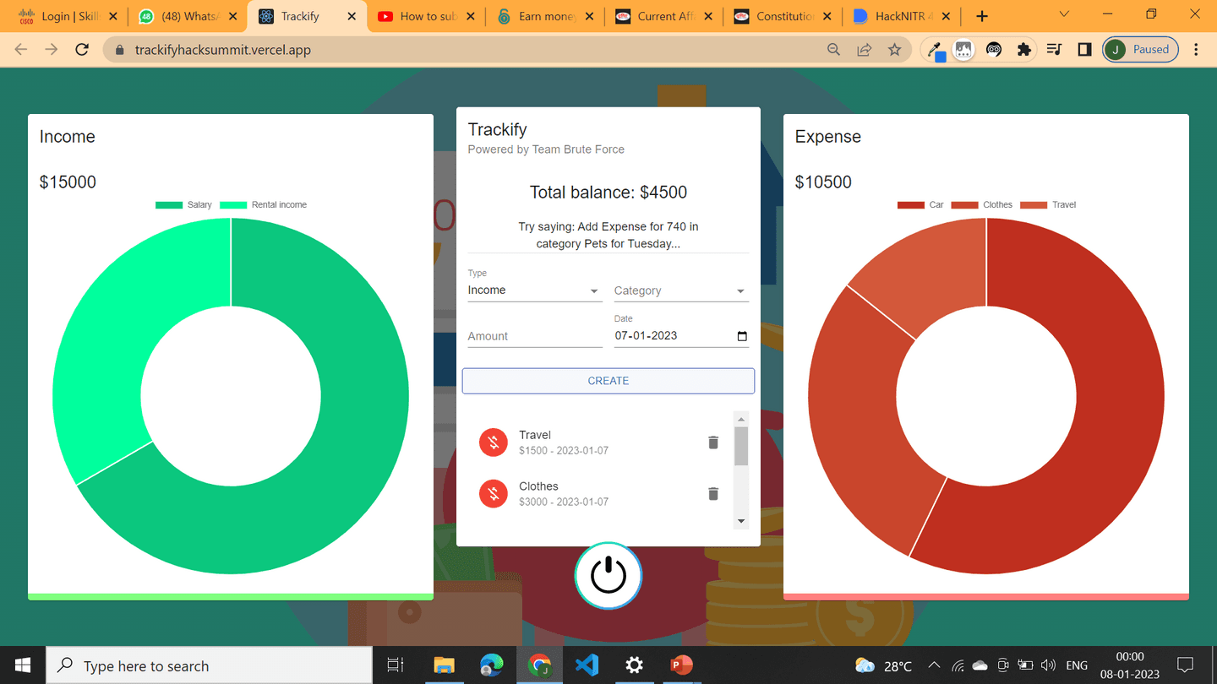Open the Type dropdown showing Income
Screen dimensions: 1217x684
[535, 290]
